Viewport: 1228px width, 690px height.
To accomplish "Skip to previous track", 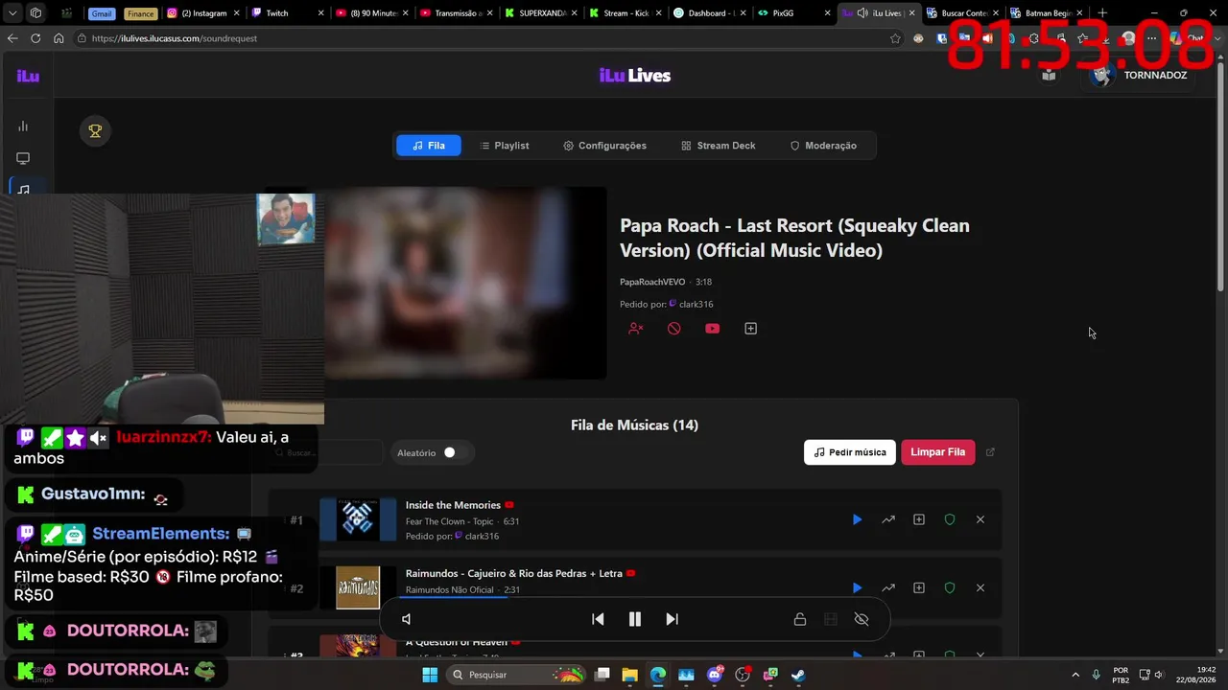I will [598, 619].
